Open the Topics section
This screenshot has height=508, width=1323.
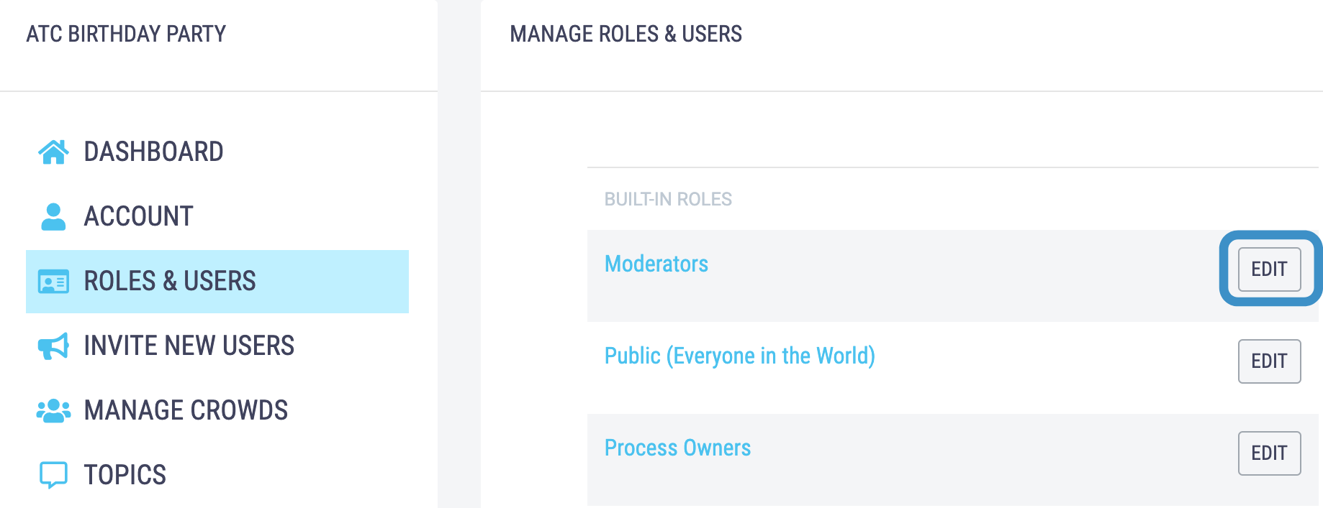click(x=217, y=475)
